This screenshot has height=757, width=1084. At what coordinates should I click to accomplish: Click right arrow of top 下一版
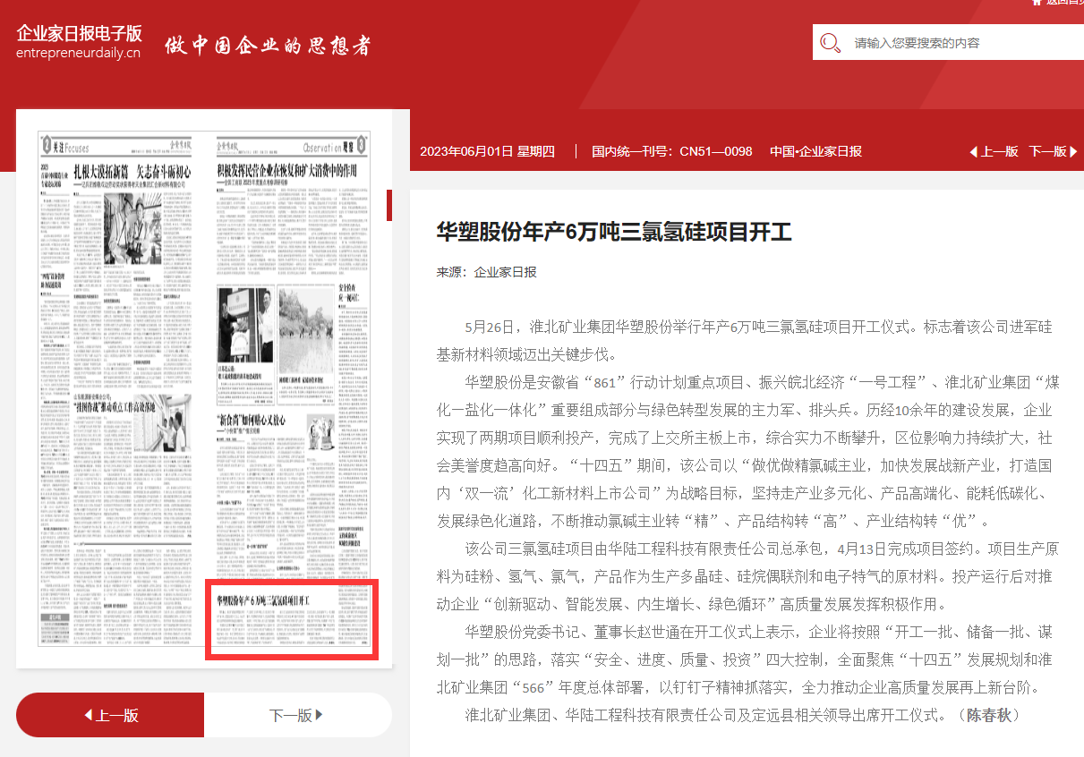pyautogui.click(x=1073, y=152)
